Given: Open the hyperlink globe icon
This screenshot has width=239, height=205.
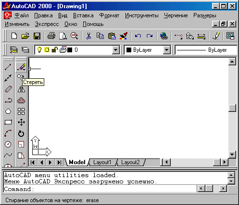Looking at the screenshot, I should [x=164, y=36].
